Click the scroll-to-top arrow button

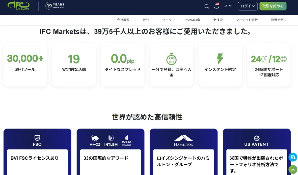(x=293, y=169)
